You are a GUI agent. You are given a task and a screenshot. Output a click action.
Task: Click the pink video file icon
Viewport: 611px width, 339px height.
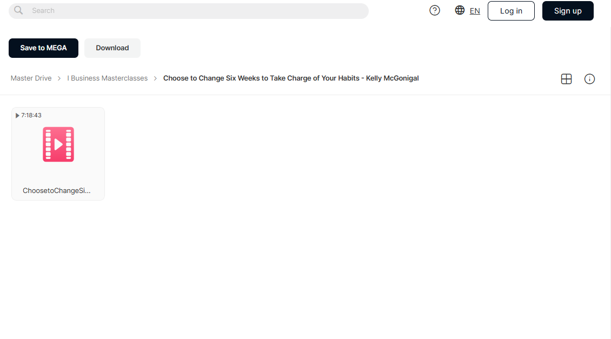pyautogui.click(x=58, y=144)
